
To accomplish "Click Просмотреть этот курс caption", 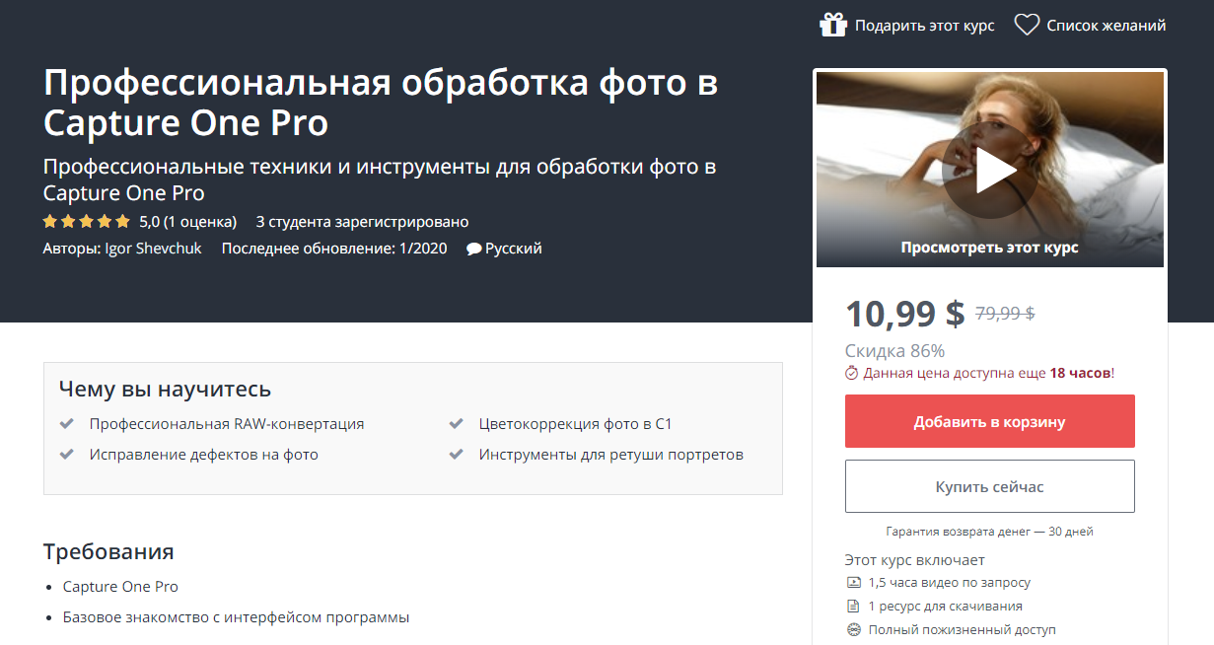I will pyautogui.click(x=990, y=248).
